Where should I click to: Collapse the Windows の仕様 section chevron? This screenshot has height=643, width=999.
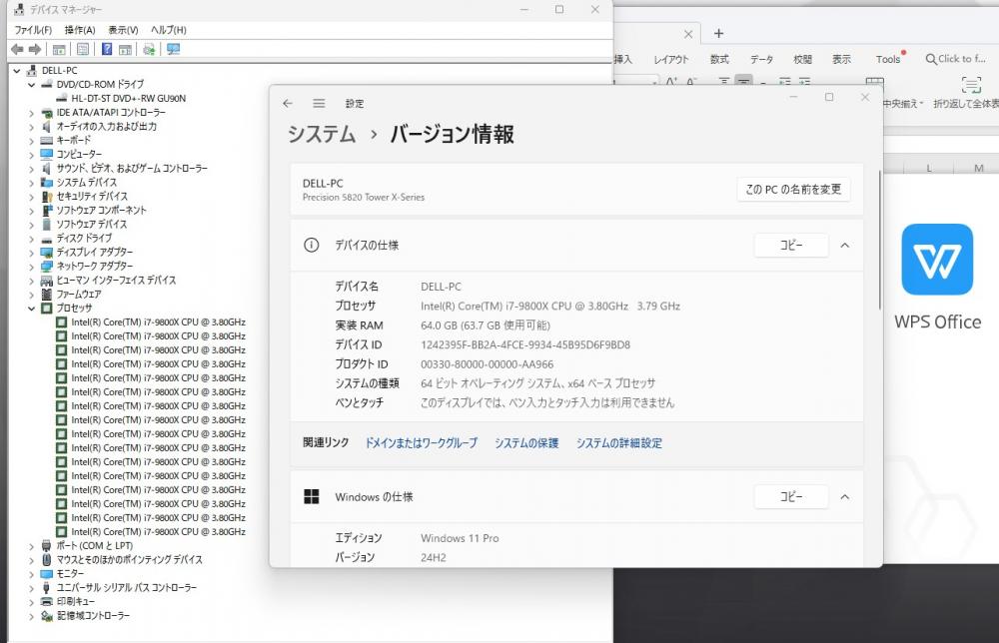[x=845, y=496]
